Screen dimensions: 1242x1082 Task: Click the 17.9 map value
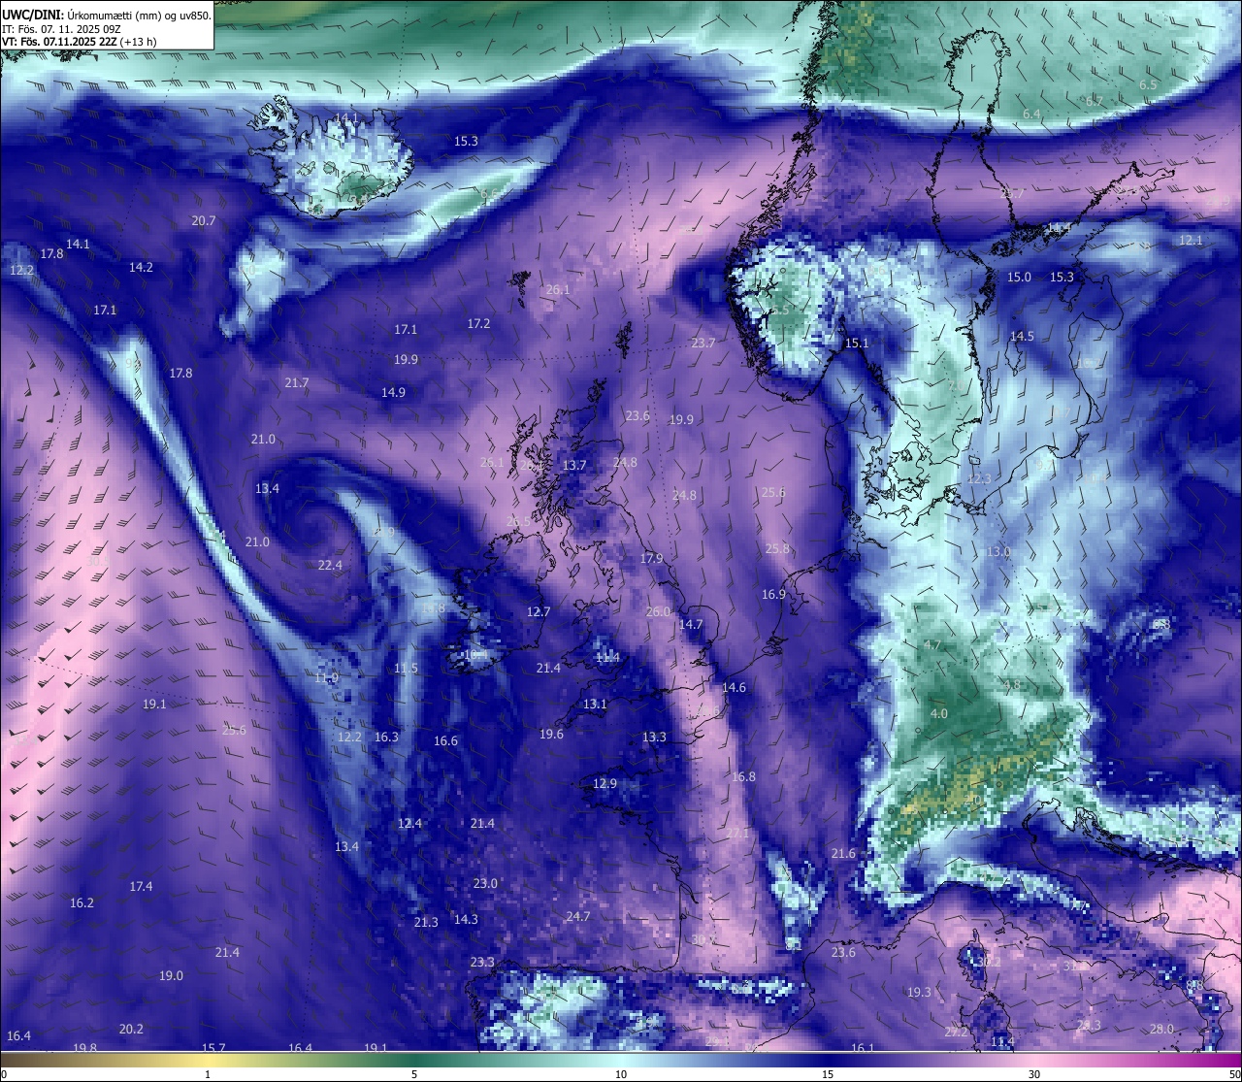click(x=651, y=559)
